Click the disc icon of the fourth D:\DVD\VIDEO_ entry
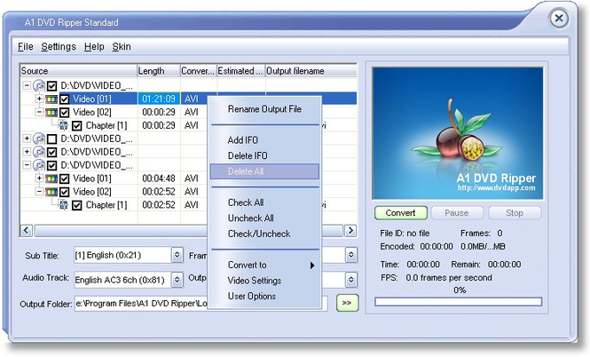This screenshot has width=590, height=357. pos(38,165)
